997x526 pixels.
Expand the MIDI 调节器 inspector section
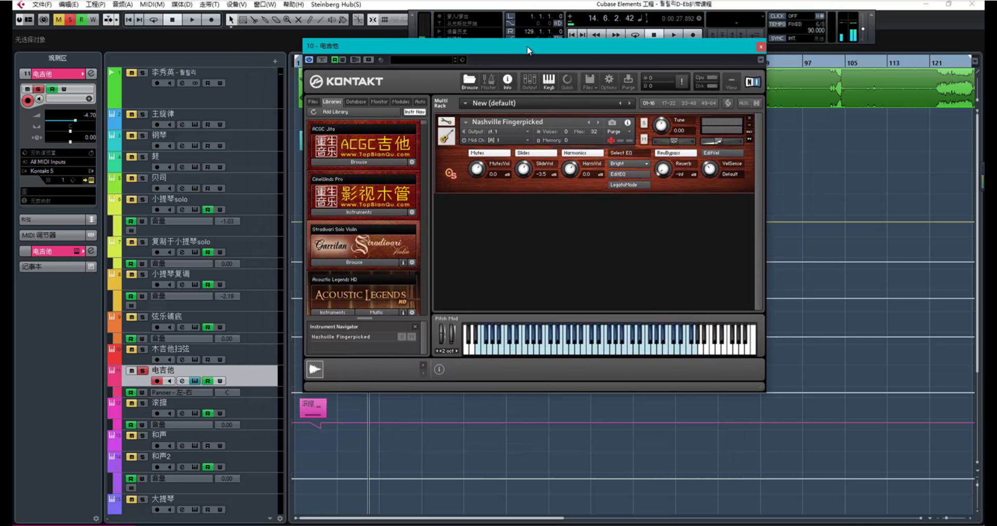58,235
